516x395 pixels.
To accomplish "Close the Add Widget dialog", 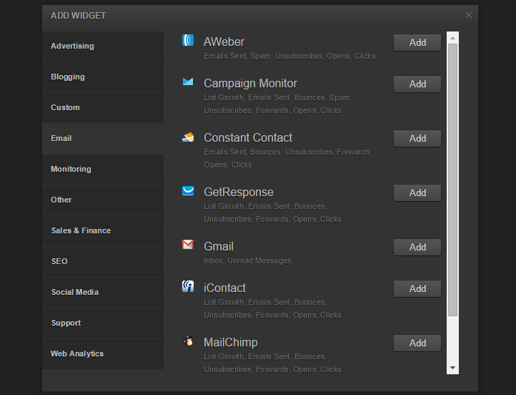I will click(469, 15).
